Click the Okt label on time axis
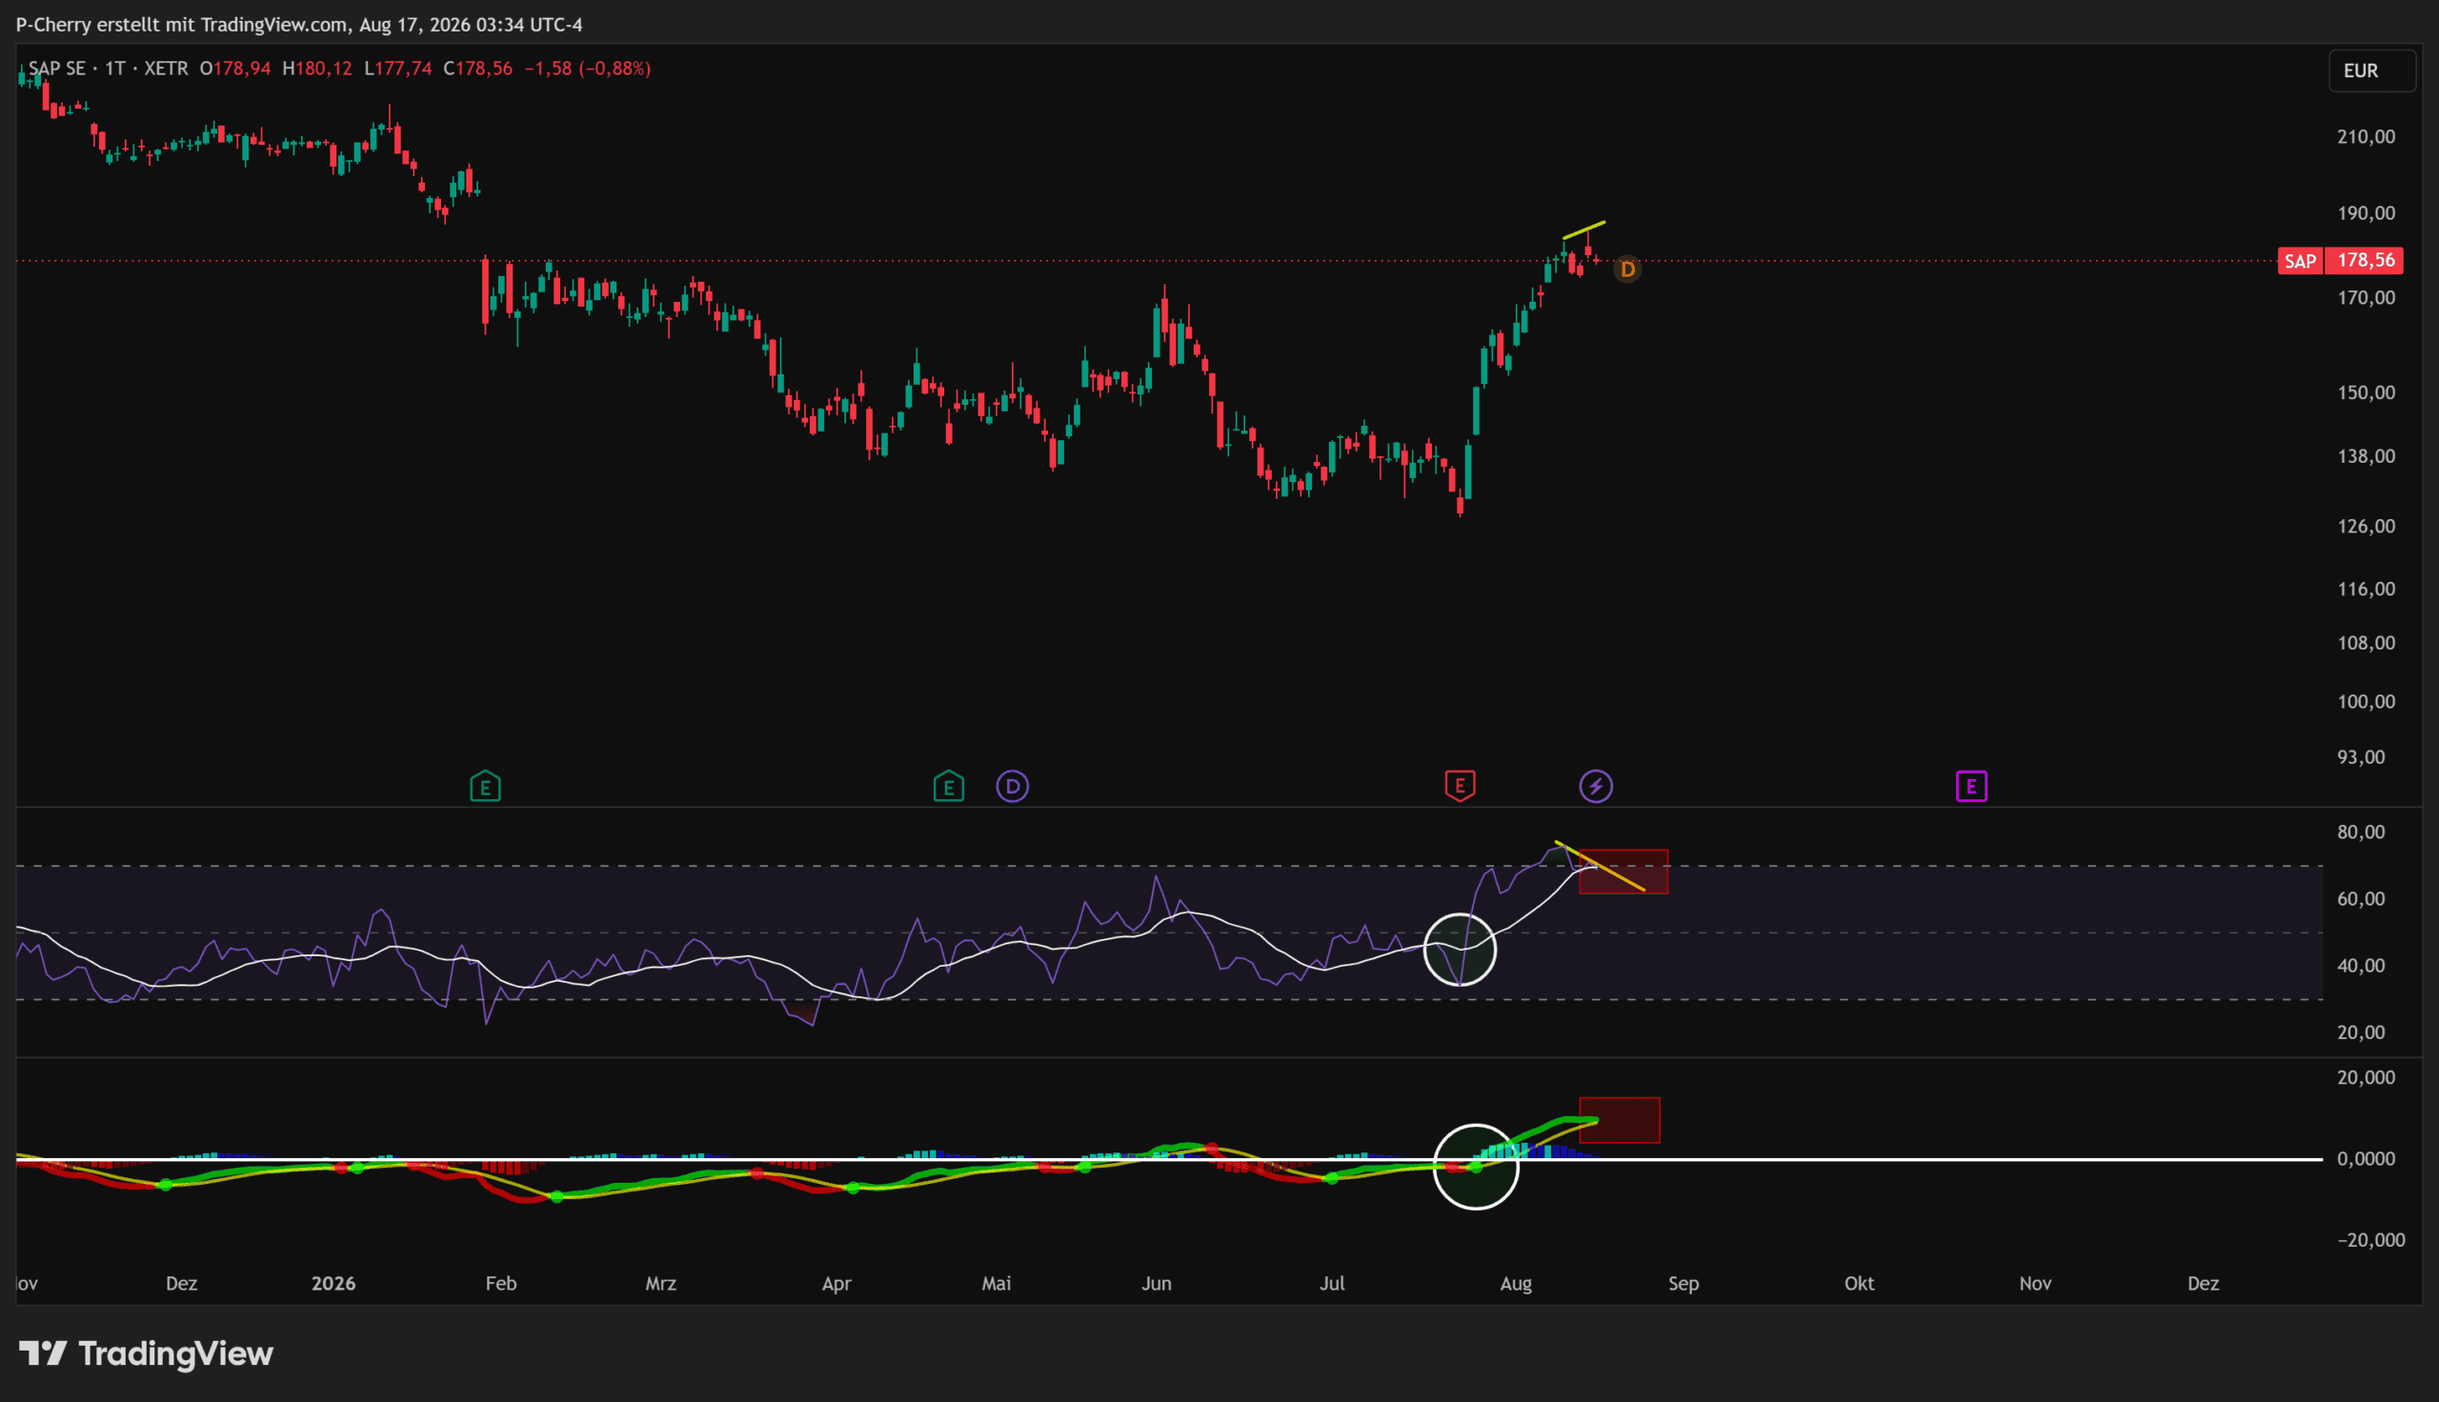This screenshot has height=1402, width=2439. pyautogui.click(x=1859, y=1284)
